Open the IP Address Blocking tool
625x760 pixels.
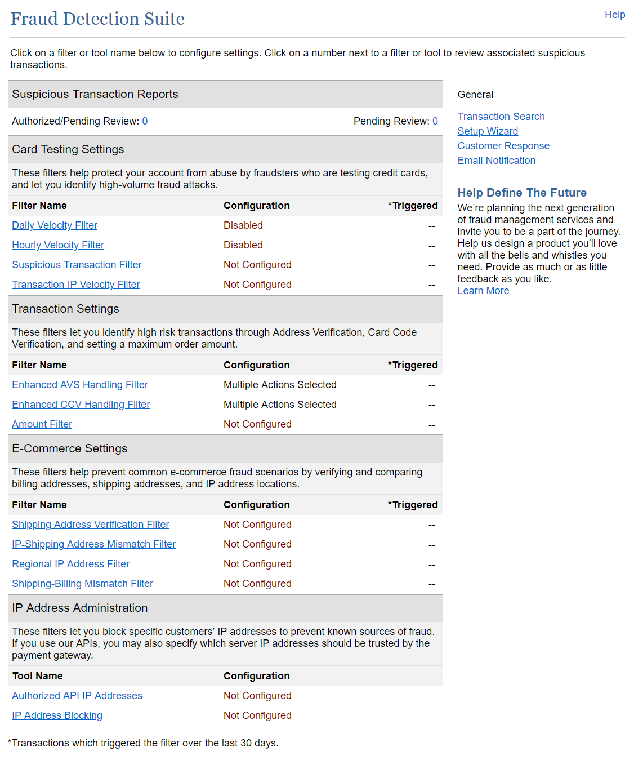(x=57, y=715)
